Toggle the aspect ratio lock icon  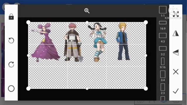[11, 17]
